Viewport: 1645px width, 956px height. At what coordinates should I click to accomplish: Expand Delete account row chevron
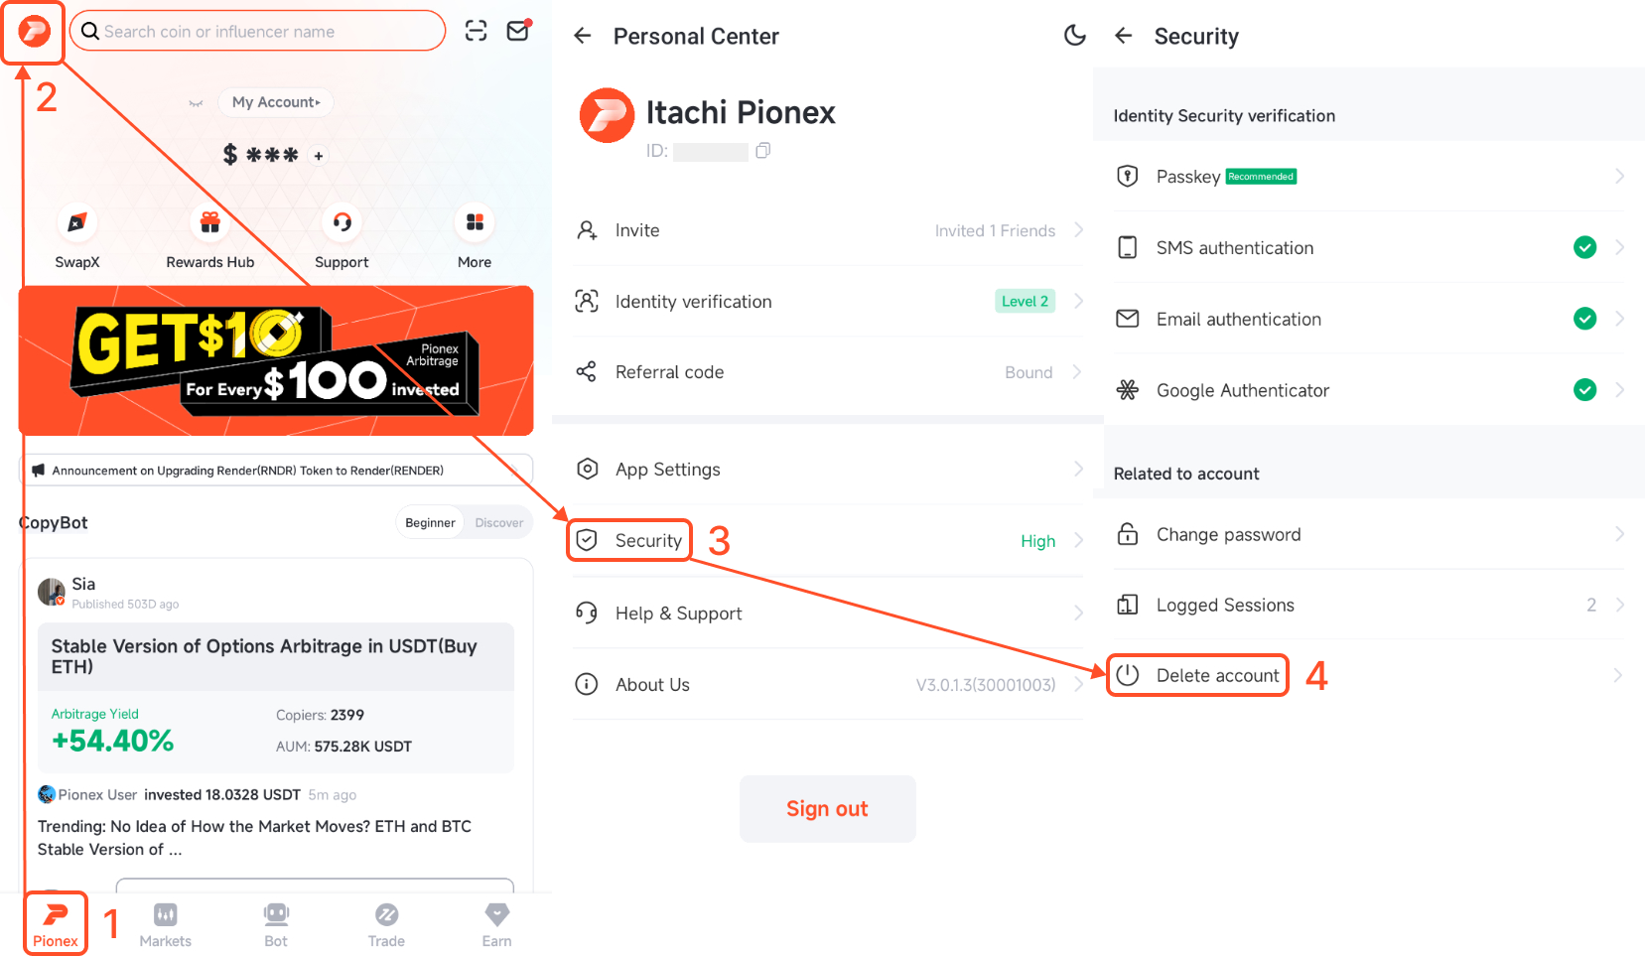pyautogui.click(x=1619, y=676)
